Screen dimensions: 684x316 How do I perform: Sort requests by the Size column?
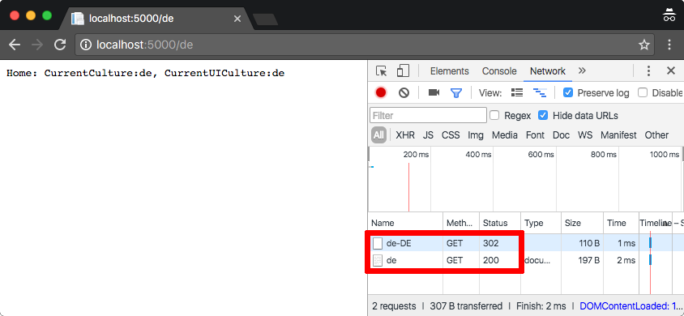point(583,223)
